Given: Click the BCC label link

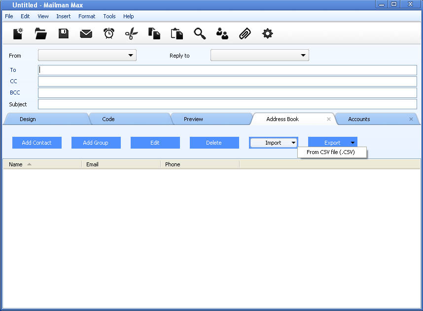Looking at the screenshot, I should [15, 93].
